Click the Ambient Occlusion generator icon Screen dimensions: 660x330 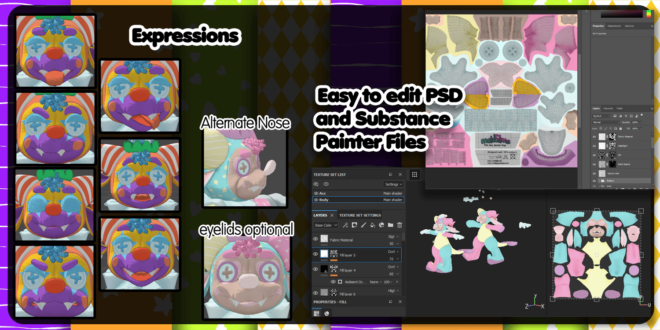[340, 282]
